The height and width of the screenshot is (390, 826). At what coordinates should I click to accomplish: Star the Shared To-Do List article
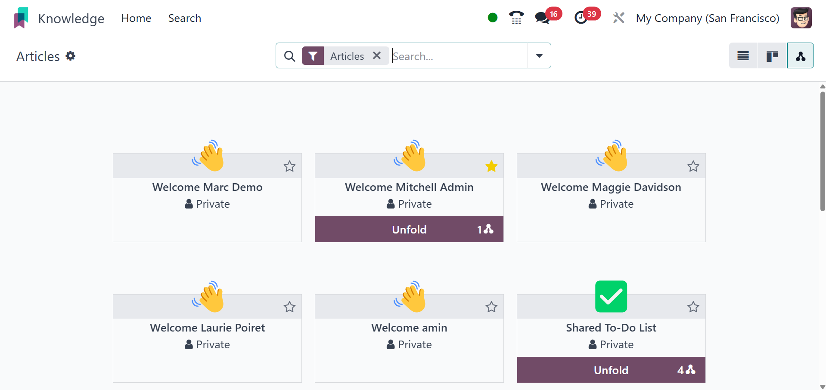click(693, 307)
